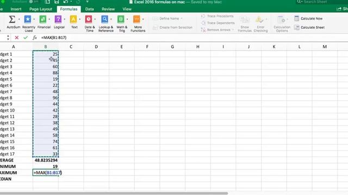Open the More Functions icon
This screenshot has height=195, width=348.
[136, 19]
